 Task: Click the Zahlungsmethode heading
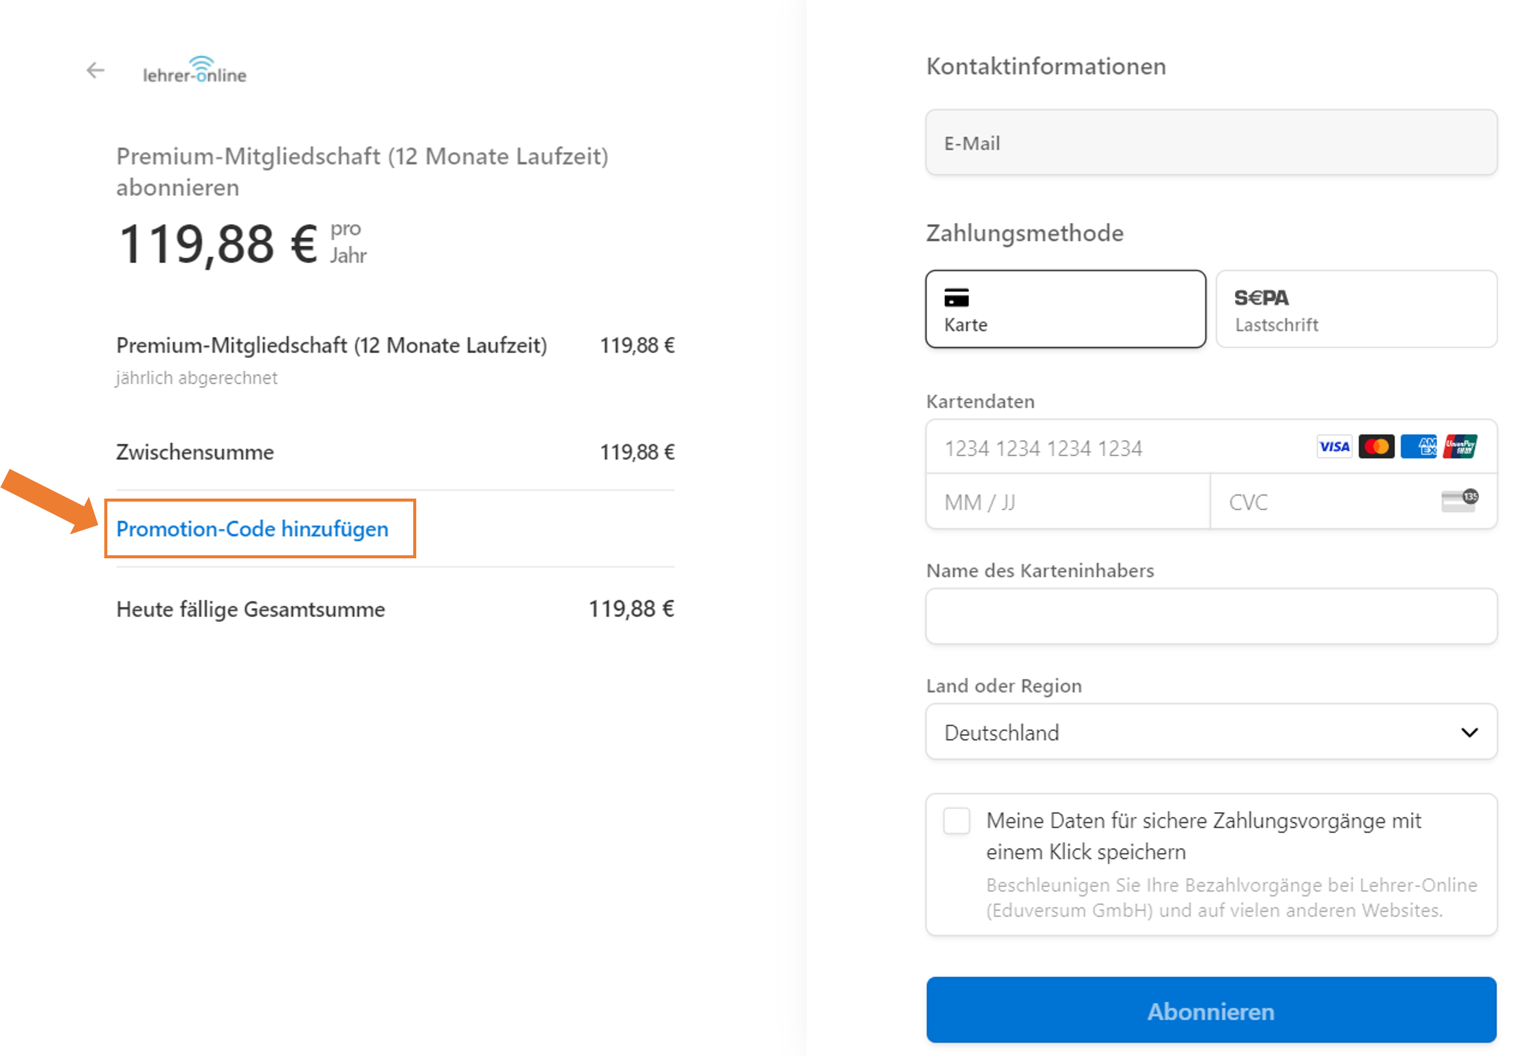[x=1024, y=233]
